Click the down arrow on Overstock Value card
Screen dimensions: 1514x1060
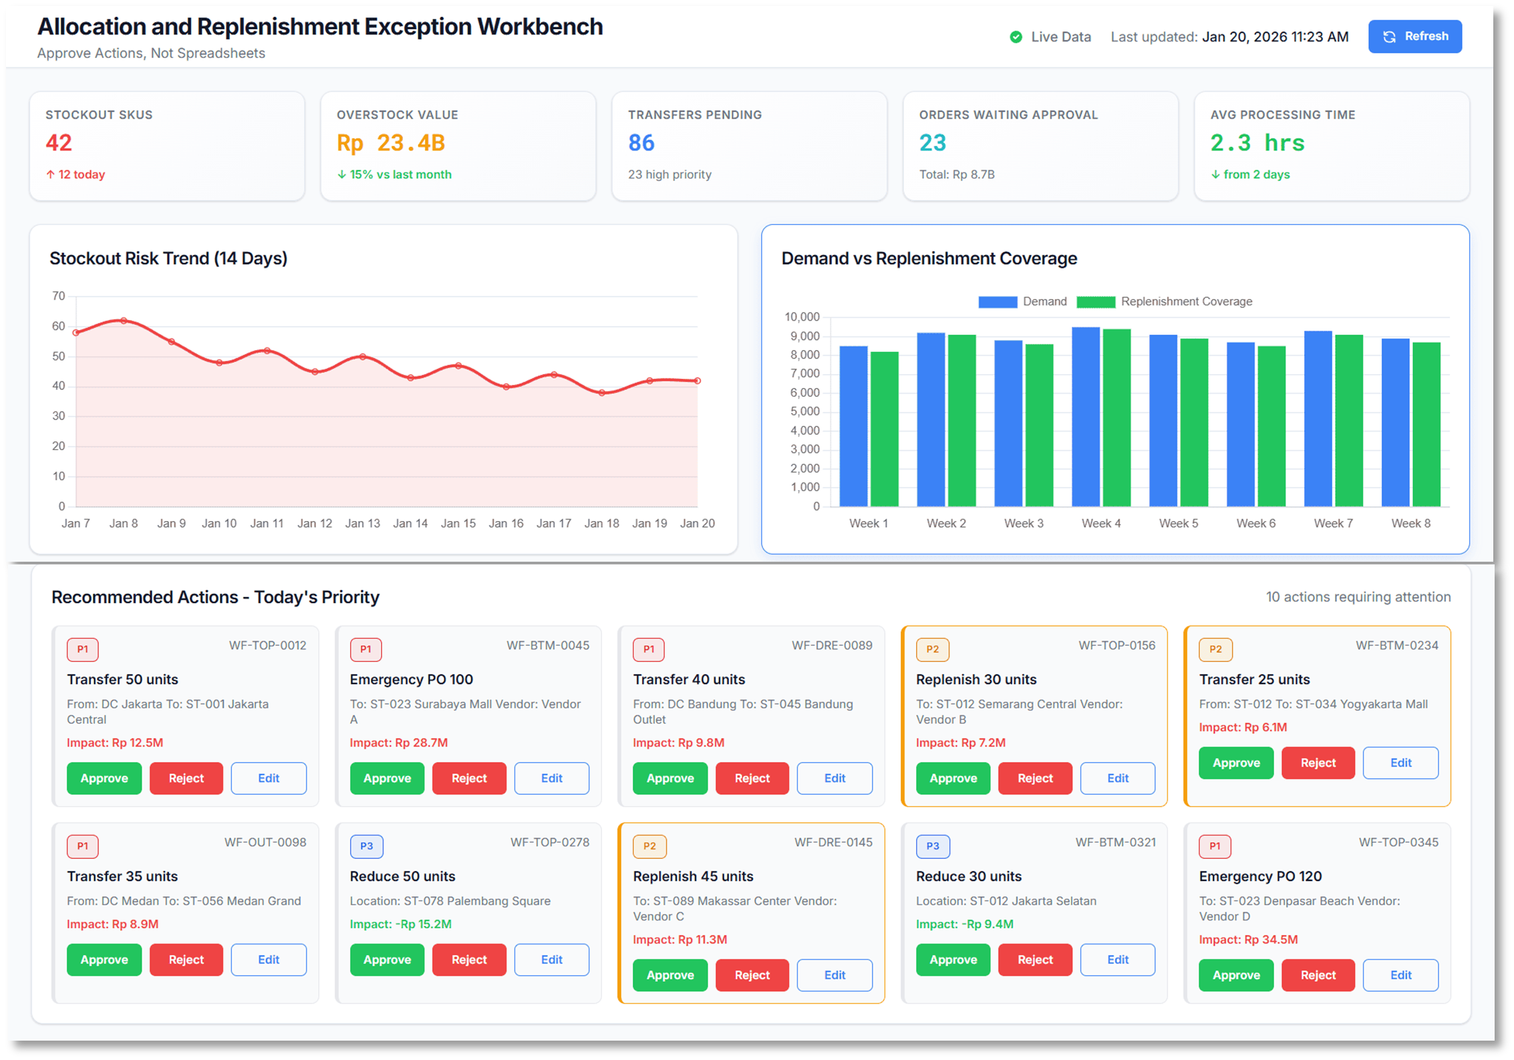click(x=342, y=174)
